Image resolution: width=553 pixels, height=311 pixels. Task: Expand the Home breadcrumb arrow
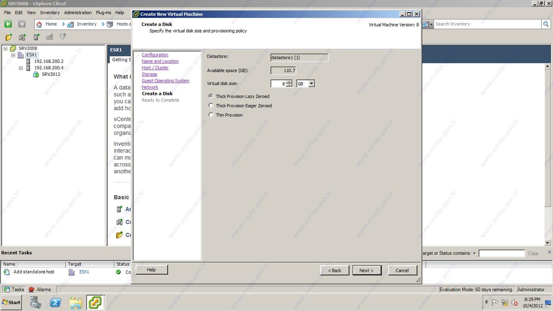pos(63,24)
